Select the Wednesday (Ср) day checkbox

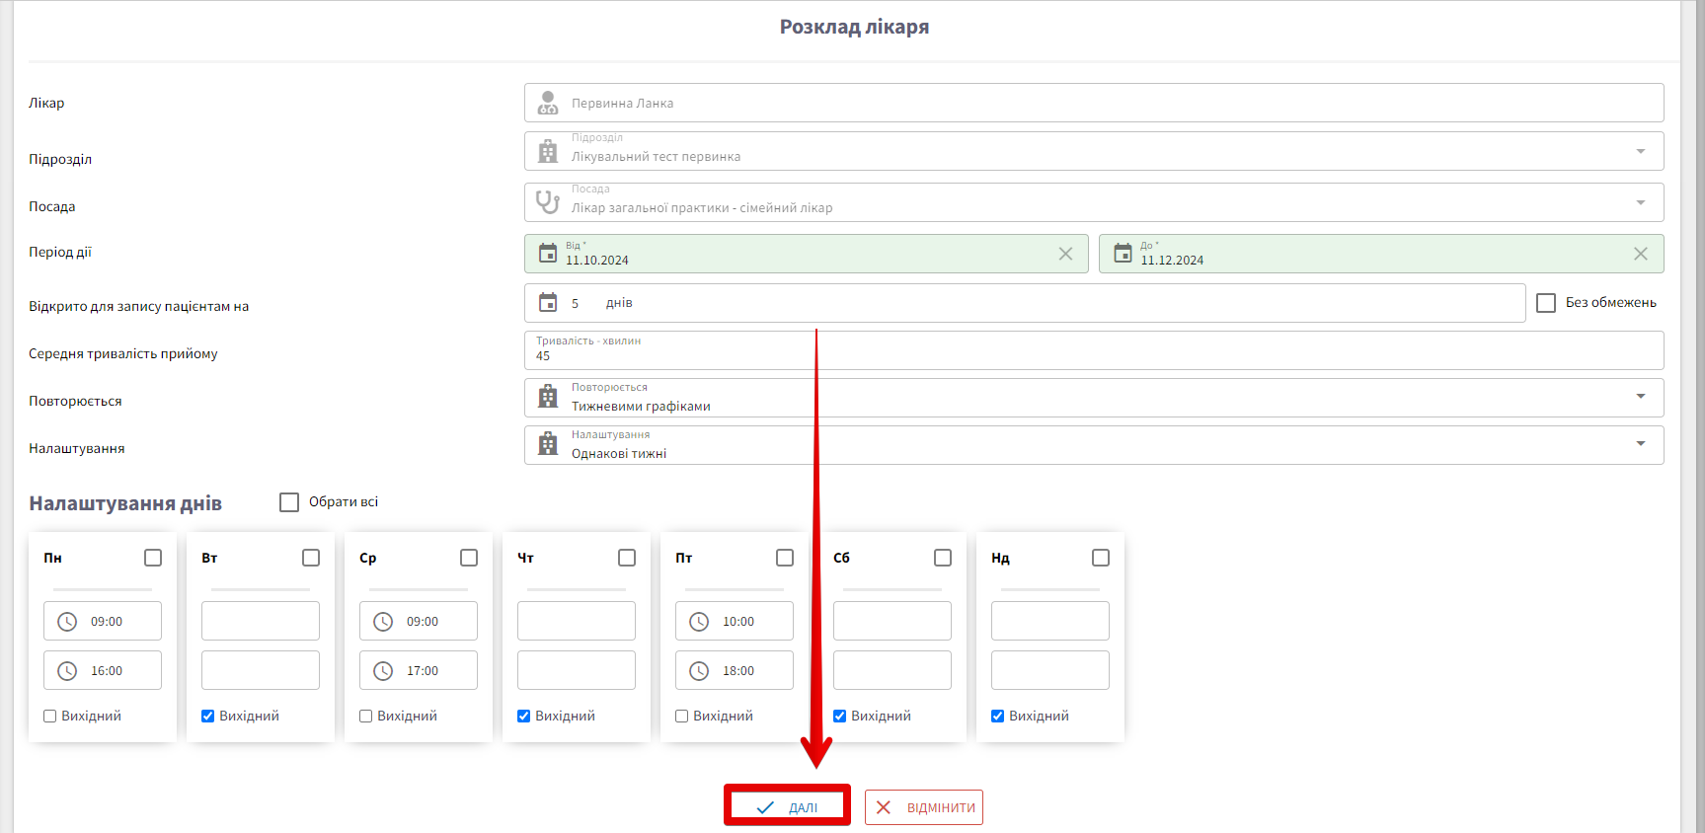[x=469, y=558]
